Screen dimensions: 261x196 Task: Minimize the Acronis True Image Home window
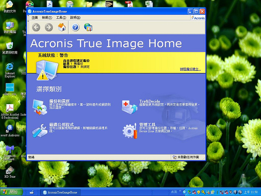(x=190, y=11)
